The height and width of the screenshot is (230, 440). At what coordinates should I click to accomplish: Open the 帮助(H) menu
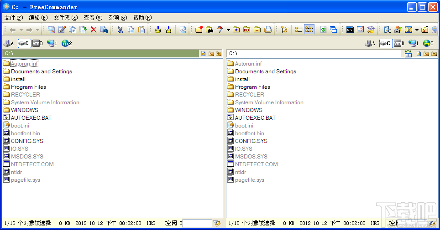tap(142, 18)
